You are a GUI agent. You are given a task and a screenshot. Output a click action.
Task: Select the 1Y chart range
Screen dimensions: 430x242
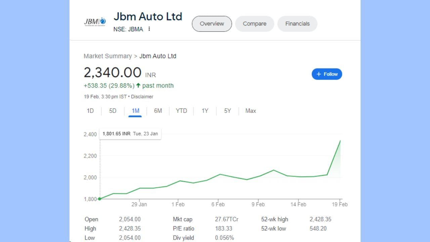[x=205, y=111]
